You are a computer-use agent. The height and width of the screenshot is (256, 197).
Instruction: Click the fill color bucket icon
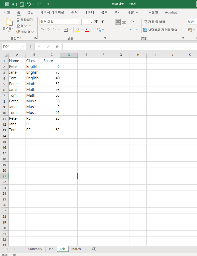click(x=77, y=30)
